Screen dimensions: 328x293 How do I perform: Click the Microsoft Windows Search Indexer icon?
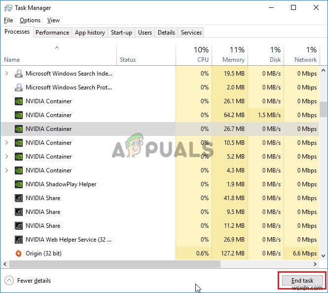pos(19,74)
